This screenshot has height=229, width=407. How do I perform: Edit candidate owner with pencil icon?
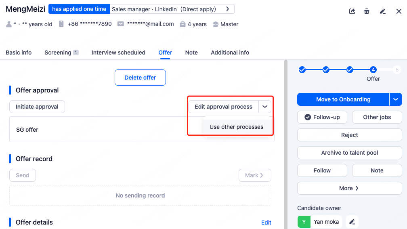tap(352, 222)
